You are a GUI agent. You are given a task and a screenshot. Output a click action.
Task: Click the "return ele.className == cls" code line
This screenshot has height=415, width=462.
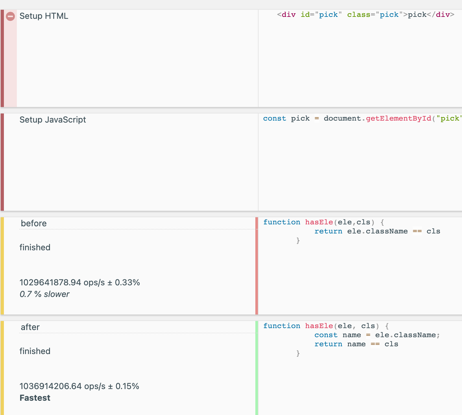coord(377,231)
